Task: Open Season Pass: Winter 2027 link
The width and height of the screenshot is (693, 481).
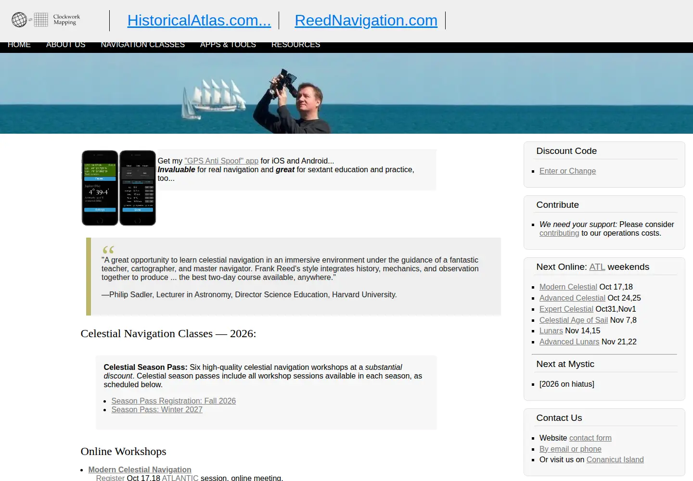Action: 157,410
